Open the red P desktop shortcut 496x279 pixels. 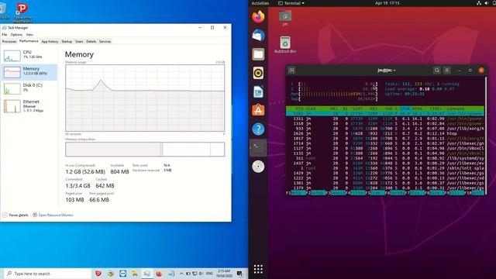tap(22, 12)
